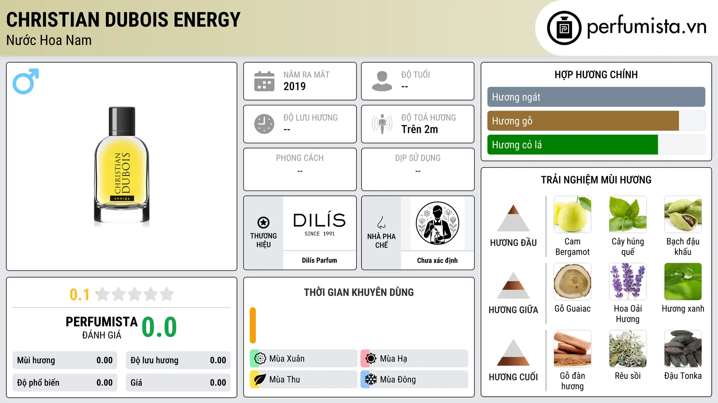Click the Mùa Hạ sun icon
Image resolution: width=718 pixels, height=403 pixels.
pyautogui.click(x=371, y=359)
